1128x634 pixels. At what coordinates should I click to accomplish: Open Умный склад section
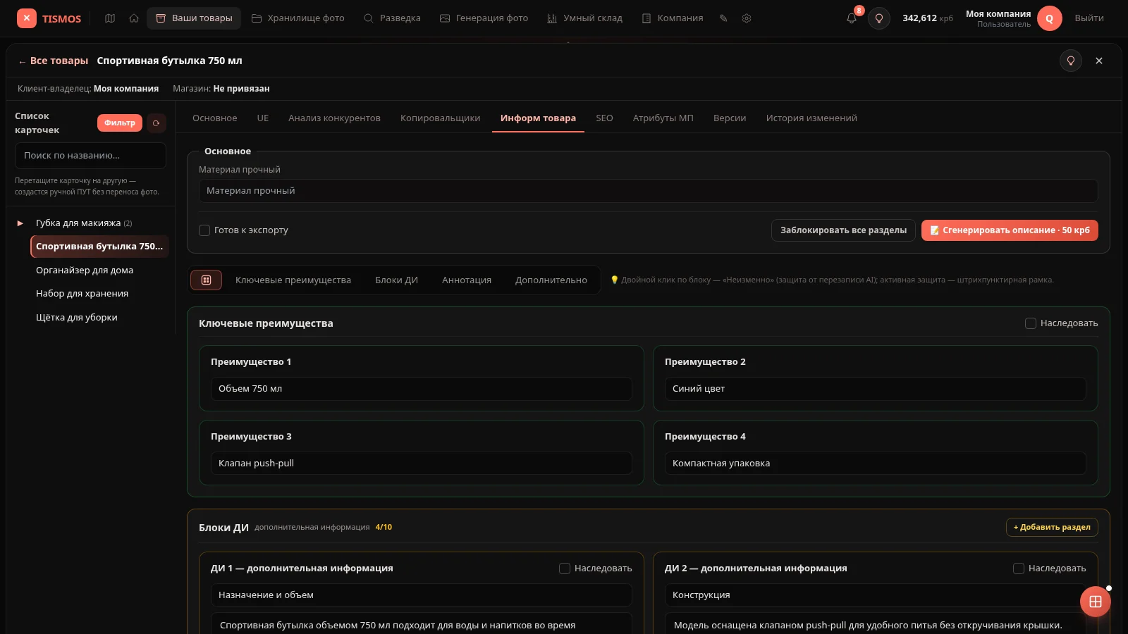[x=585, y=18]
